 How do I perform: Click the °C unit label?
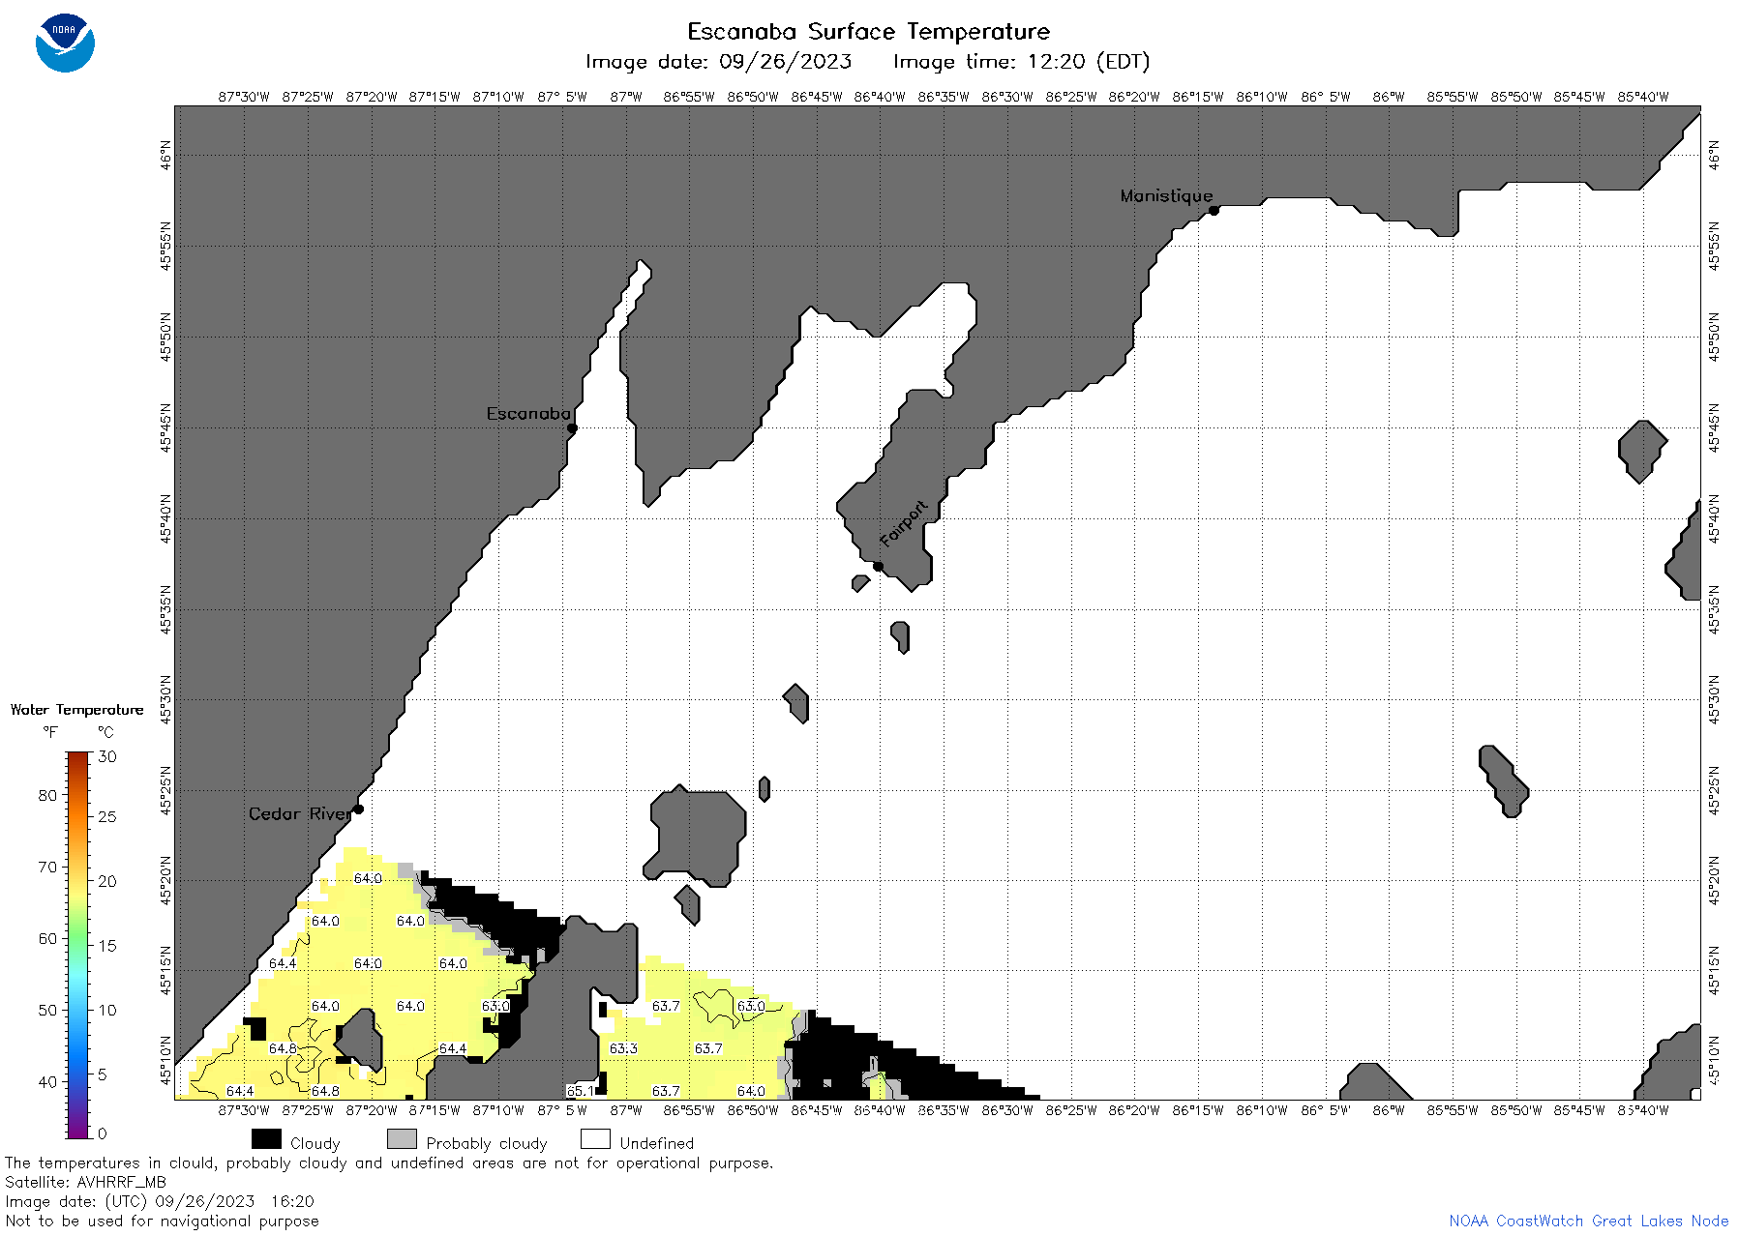click(x=105, y=732)
